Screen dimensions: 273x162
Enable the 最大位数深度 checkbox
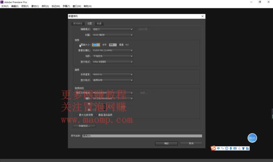[x=77, y=115]
